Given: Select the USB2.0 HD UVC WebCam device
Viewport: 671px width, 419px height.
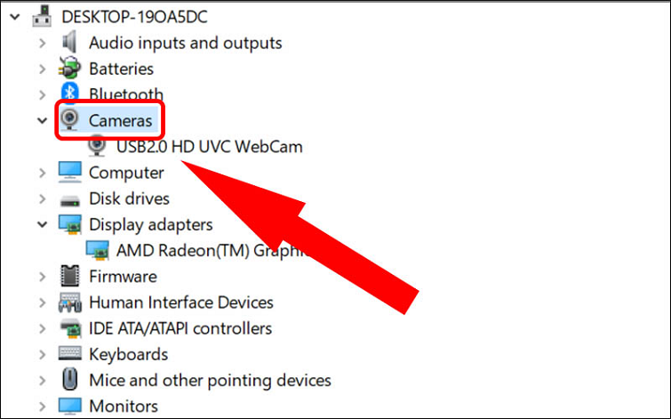Looking at the screenshot, I should (x=209, y=147).
